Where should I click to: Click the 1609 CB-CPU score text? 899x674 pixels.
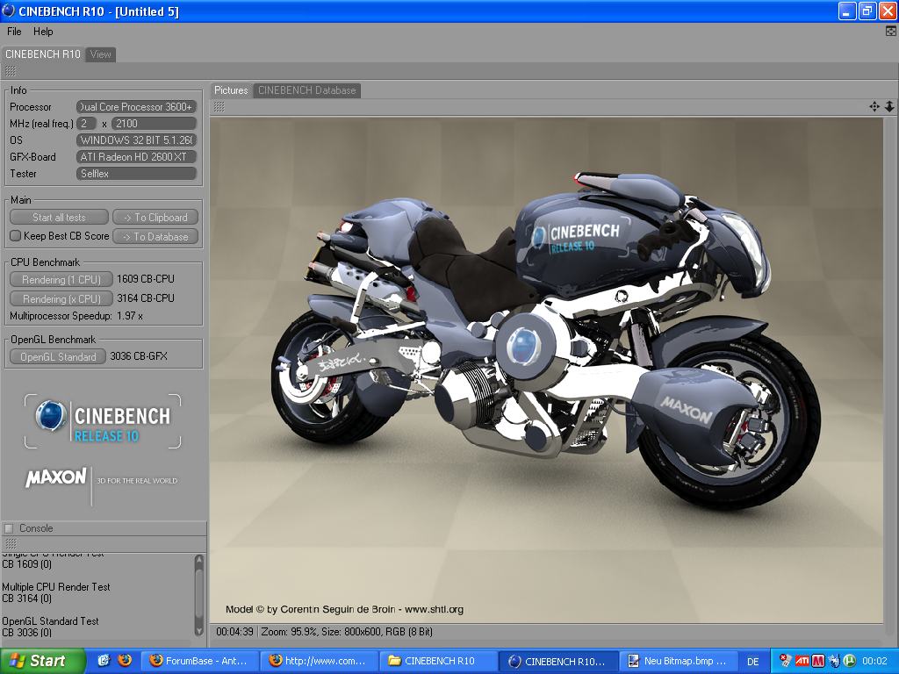(146, 279)
